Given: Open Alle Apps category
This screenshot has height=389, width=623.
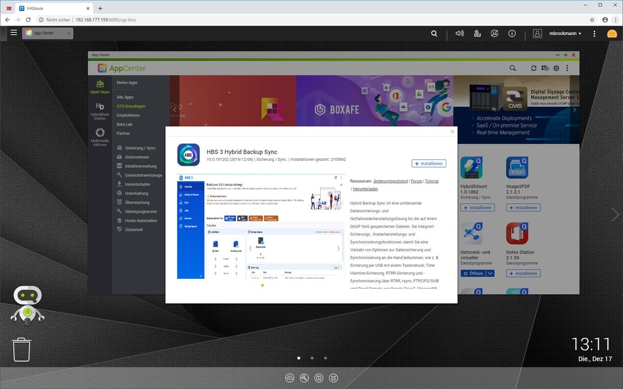Looking at the screenshot, I should coord(125,97).
